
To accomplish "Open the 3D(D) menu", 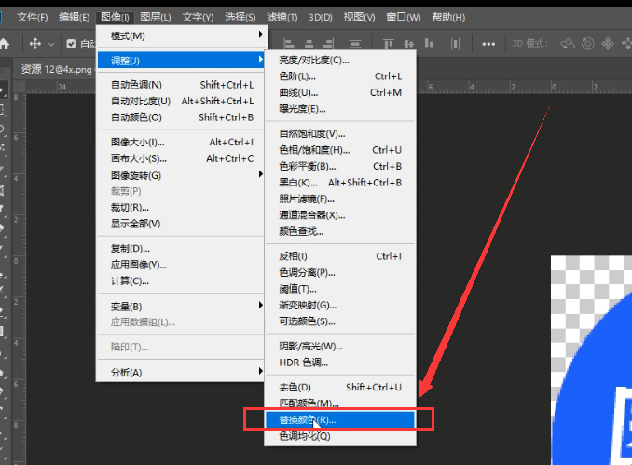I will 321,18.
